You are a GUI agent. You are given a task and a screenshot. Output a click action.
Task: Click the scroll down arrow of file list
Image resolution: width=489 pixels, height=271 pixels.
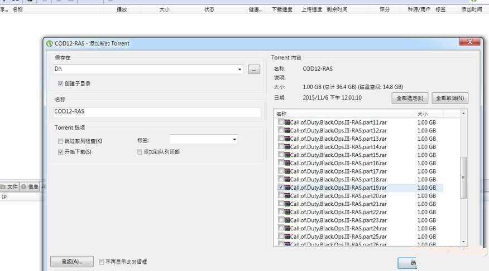click(x=463, y=242)
